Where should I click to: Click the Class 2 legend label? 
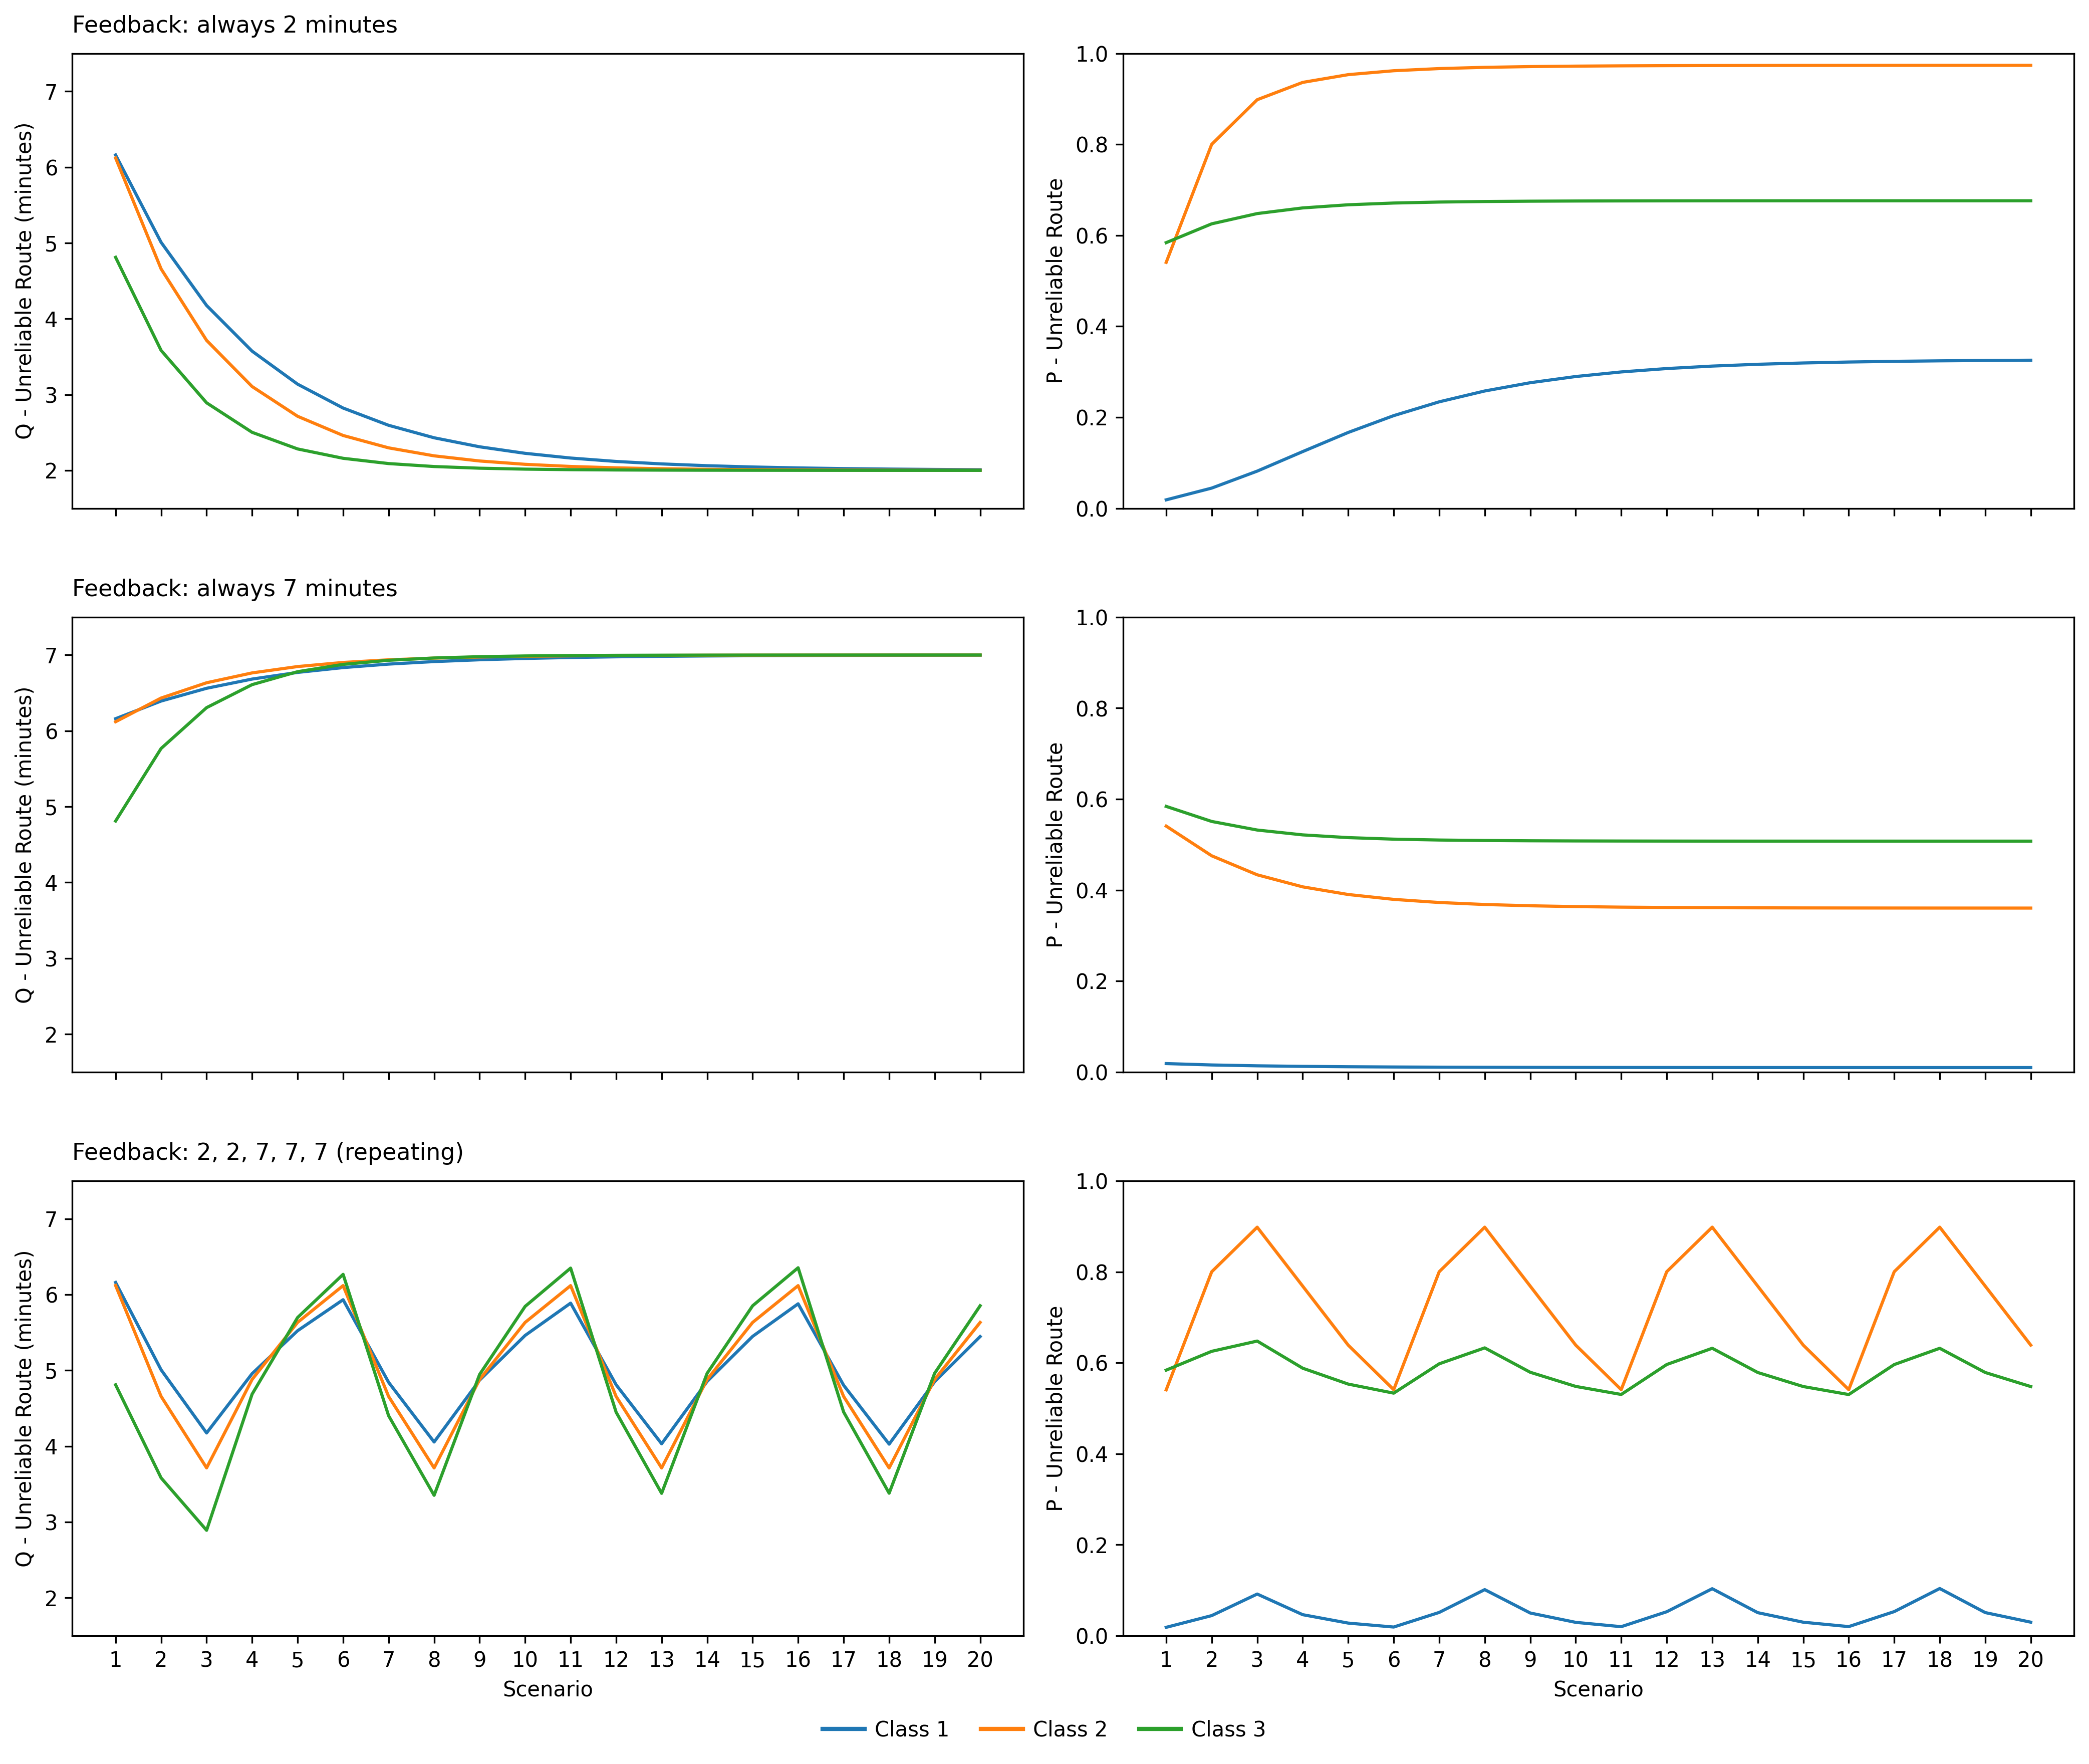(x=1069, y=1729)
